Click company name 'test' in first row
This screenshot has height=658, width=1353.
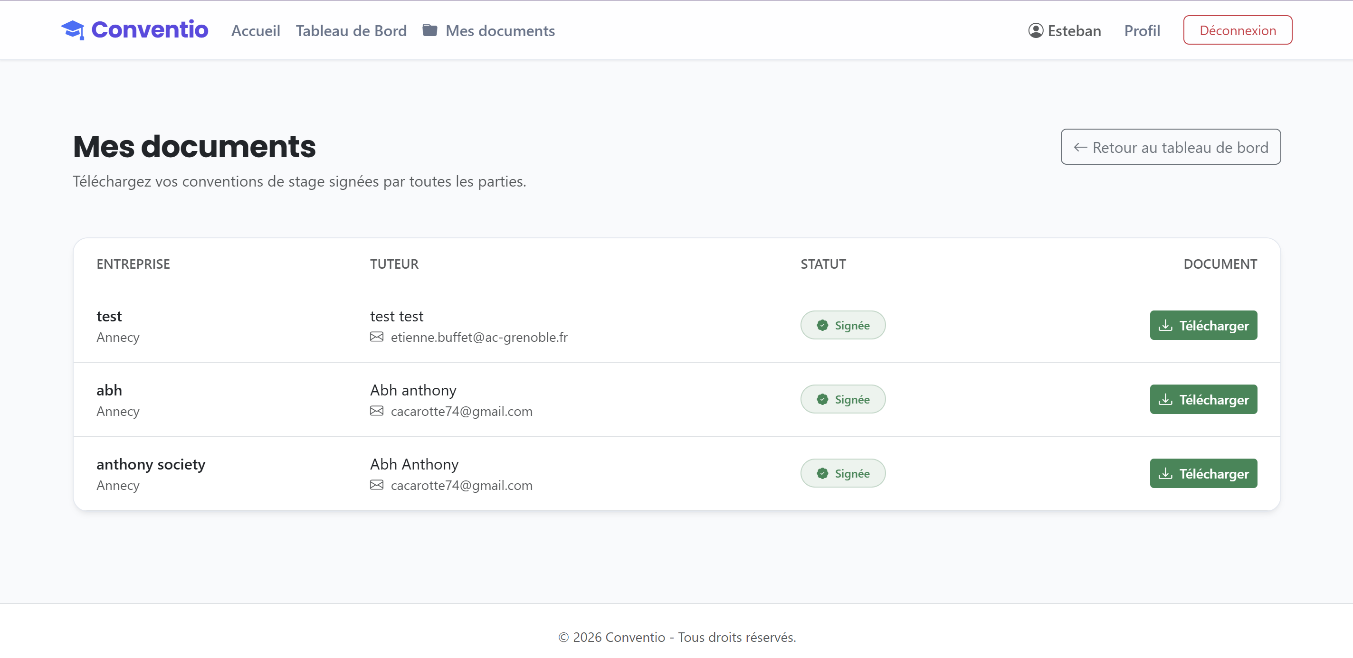click(x=109, y=316)
